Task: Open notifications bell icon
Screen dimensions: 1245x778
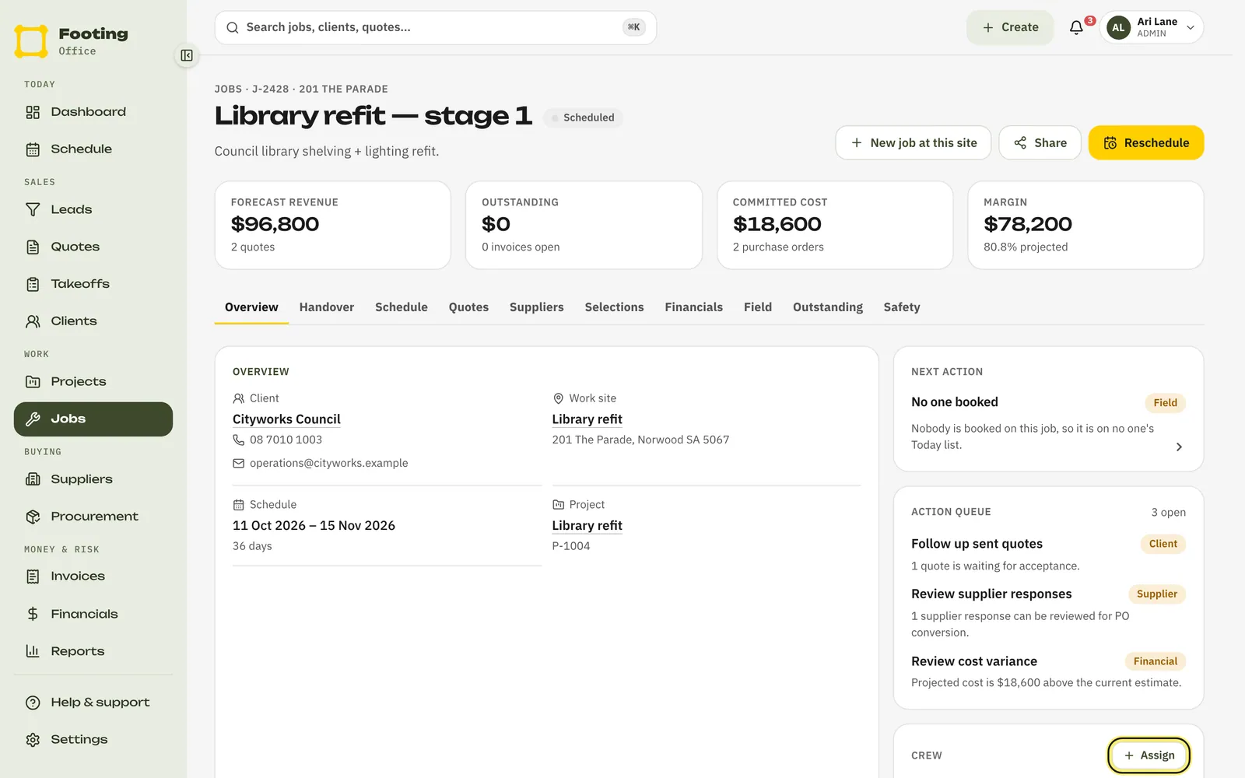Action: tap(1076, 27)
